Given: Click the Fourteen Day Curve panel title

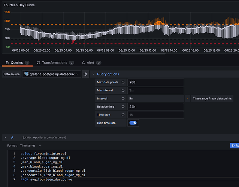Looking at the screenshot, I should (x=19, y=5).
